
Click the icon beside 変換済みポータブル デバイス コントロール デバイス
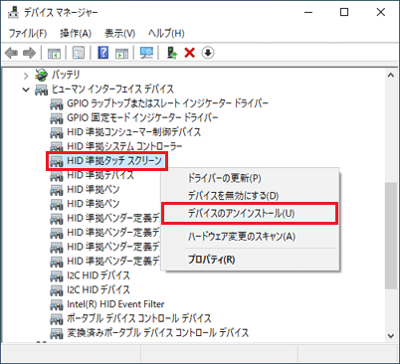click(x=57, y=333)
